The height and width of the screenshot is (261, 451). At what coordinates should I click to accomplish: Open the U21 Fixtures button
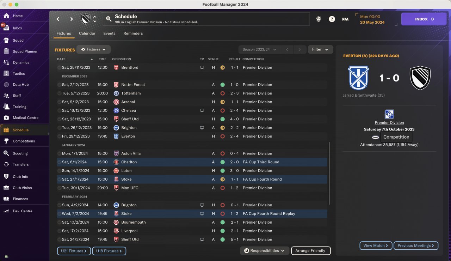click(74, 251)
